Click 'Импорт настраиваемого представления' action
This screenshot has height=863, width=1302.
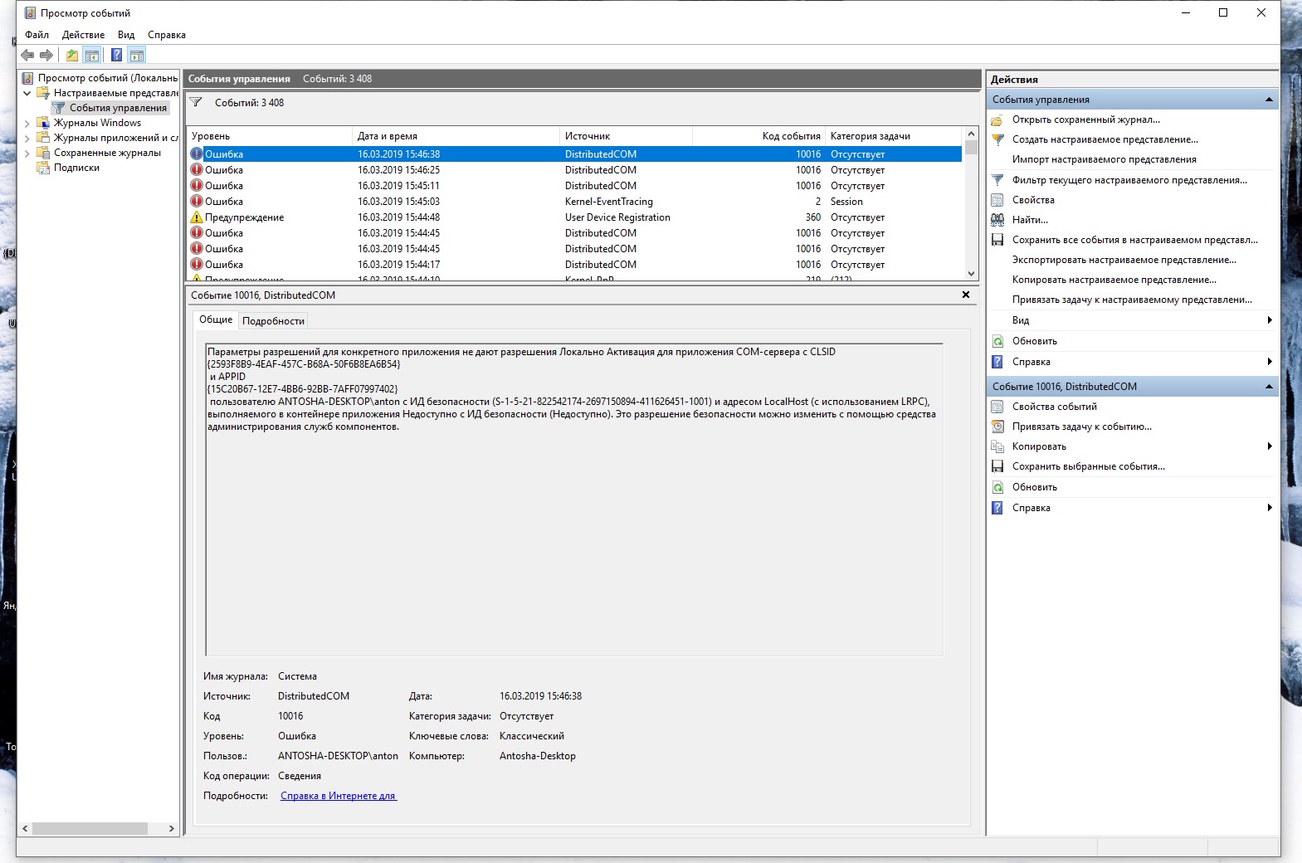click(x=1105, y=159)
